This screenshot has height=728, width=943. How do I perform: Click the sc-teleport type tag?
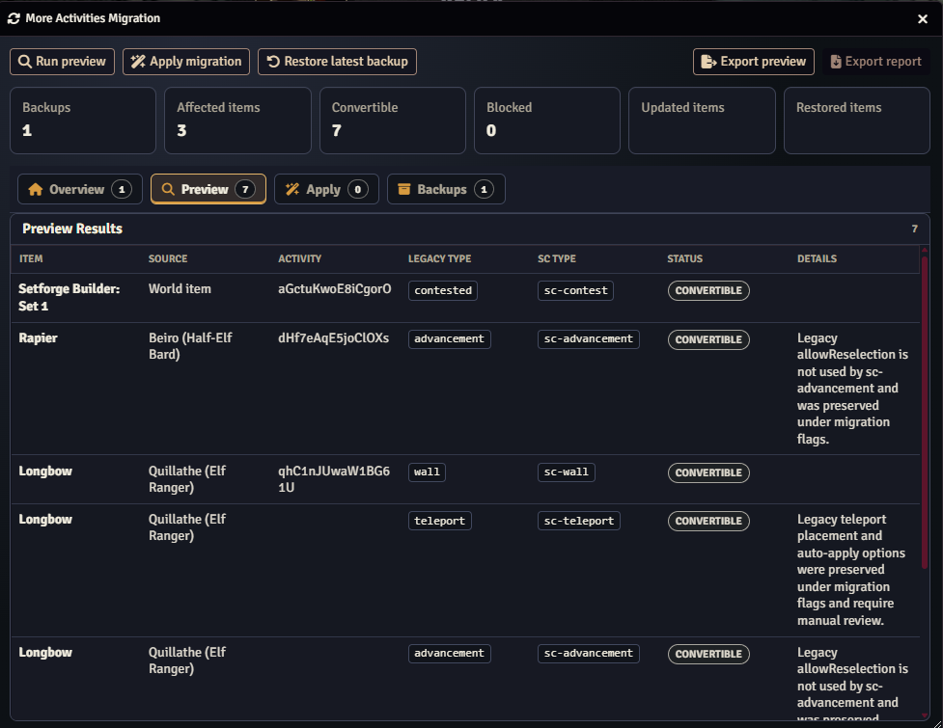[x=578, y=521]
